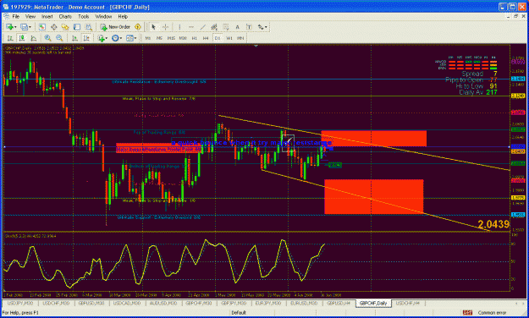The width and height of the screenshot is (529, 318).
Task: Select the Fibonacci Retracement tool
Action: [x=226, y=27]
